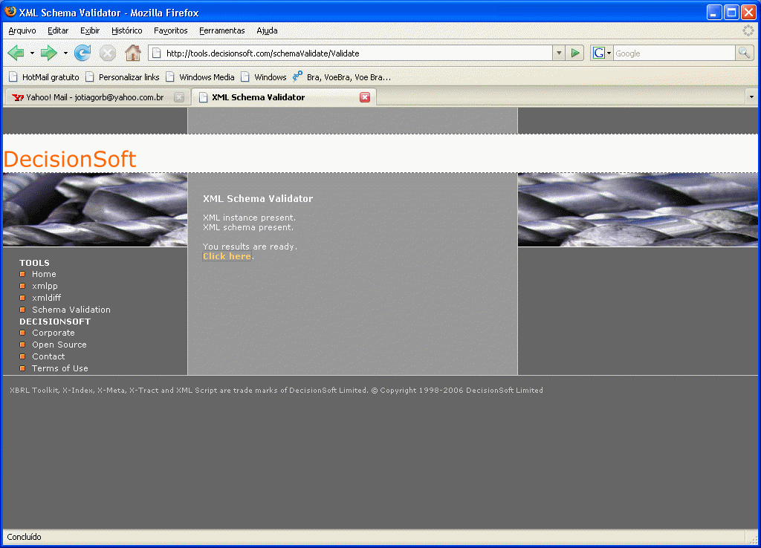Image resolution: width=761 pixels, height=548 pixels.
Task: Open the search engine selector dropdown
Action: pyautogui.click(x=609, y=53)
